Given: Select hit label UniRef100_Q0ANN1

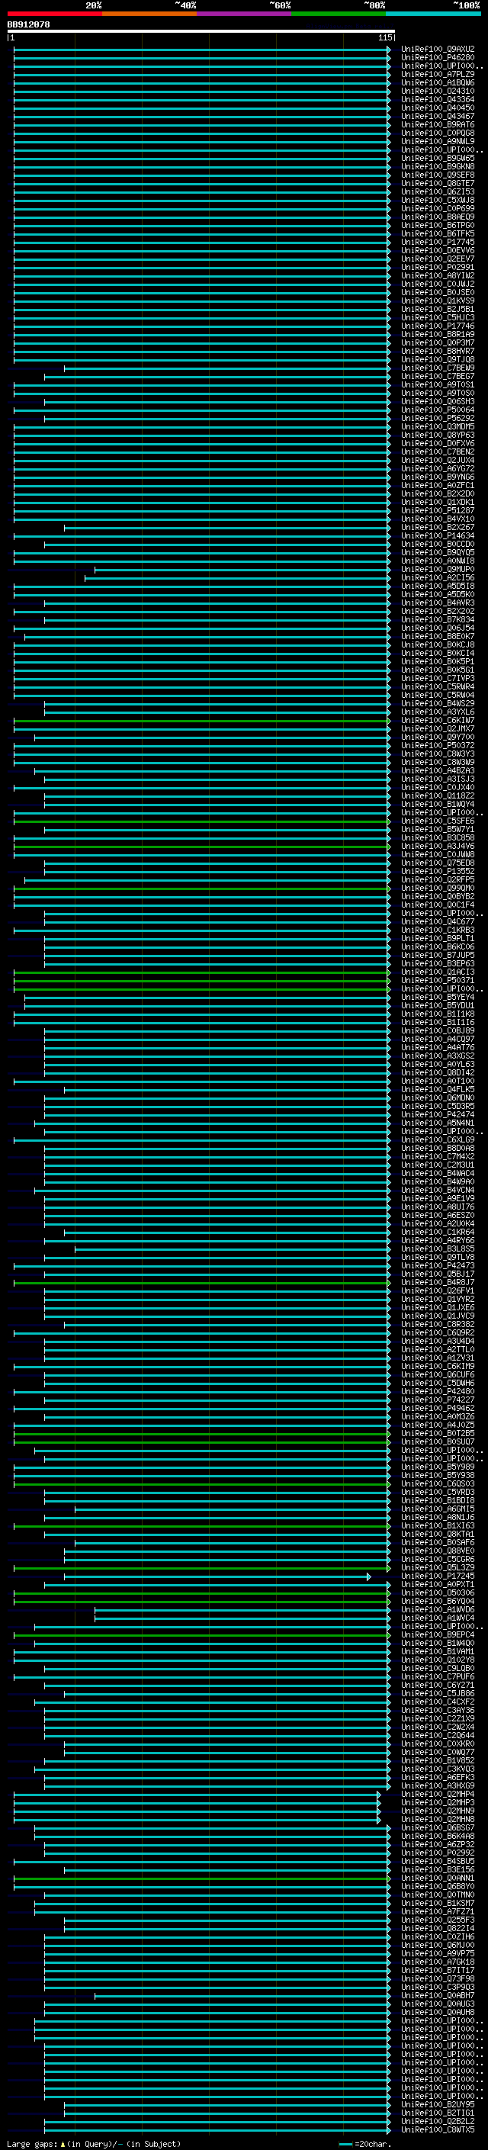Looking at the screenshot, I should tap(438, 1878).
